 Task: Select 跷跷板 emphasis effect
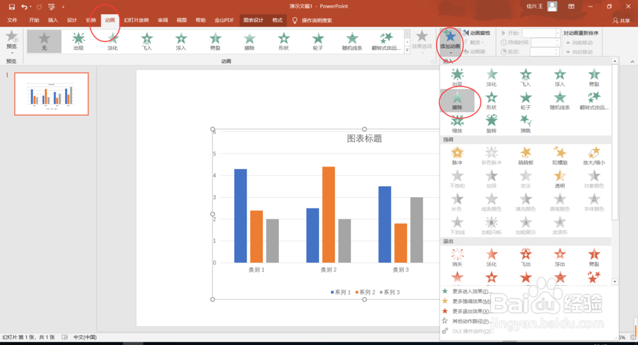[x=526, y=156]
